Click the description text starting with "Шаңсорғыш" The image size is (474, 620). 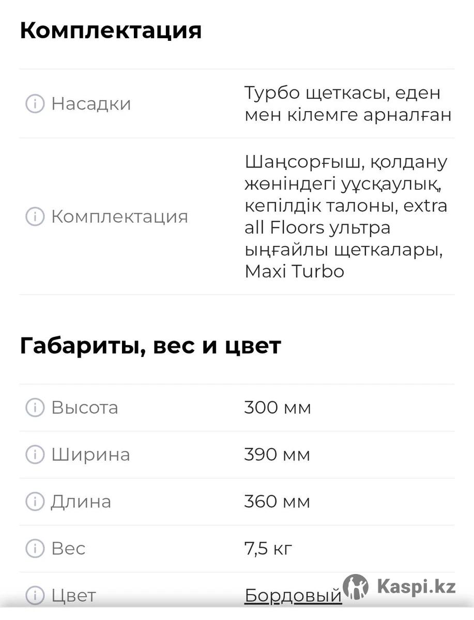click(x=346, y=216)
